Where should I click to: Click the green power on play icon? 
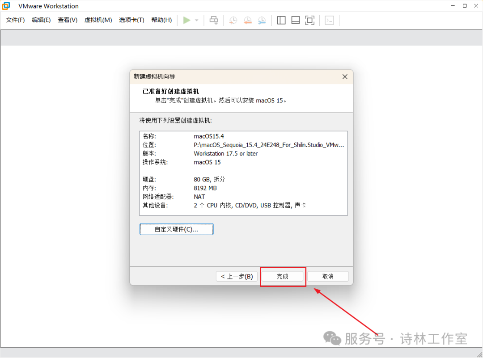click(186, 20)
